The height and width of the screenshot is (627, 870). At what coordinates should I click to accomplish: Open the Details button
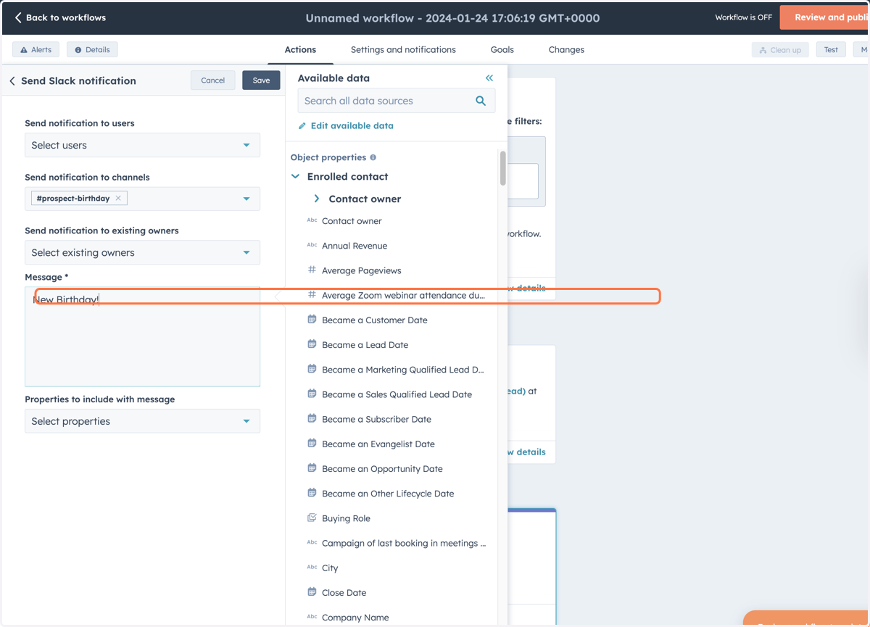pyautogui.click(x=92, y=49)
